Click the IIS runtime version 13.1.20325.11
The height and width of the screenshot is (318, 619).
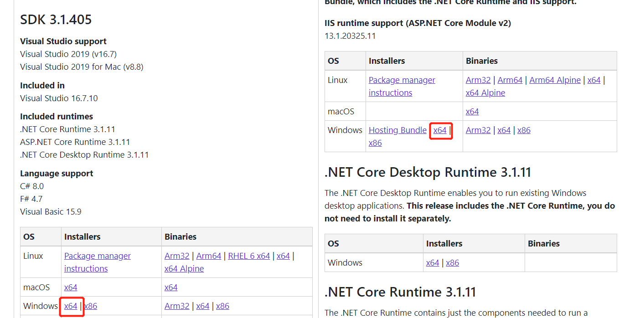350,36
